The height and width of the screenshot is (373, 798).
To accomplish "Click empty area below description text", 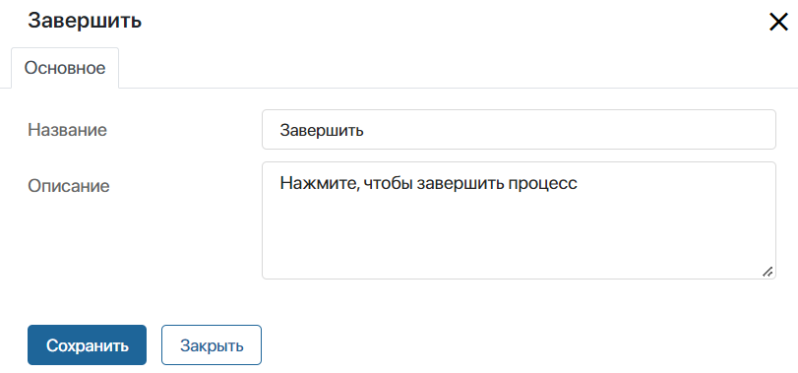I will pyautogui.click(x=519, y=236).
